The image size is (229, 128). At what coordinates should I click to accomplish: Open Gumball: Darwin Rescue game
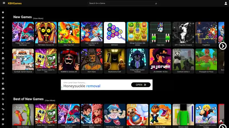click(x=23, y=61)
